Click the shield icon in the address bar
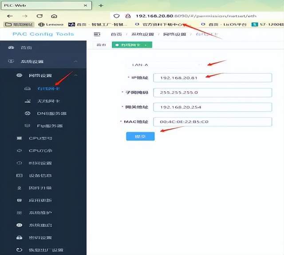Image resolution: width=284 pixels, height=255 pixels. pos(116,16)
